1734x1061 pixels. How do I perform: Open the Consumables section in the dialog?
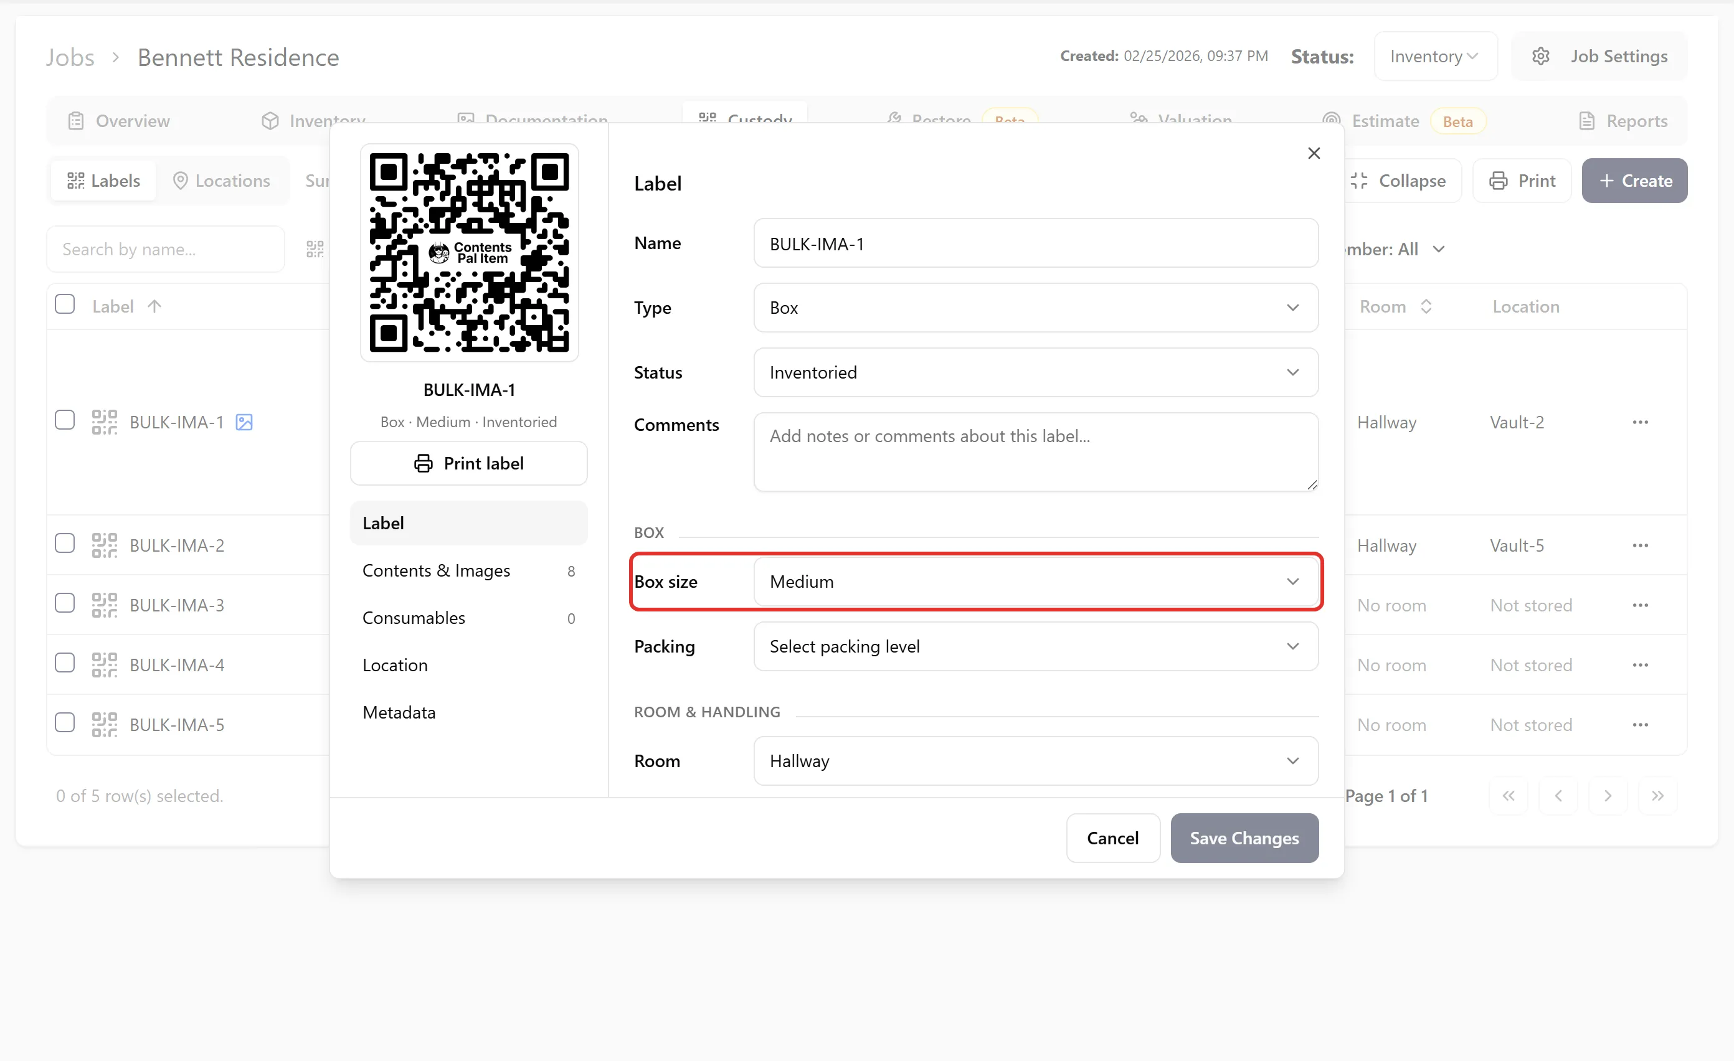click(x=468, y=618)
